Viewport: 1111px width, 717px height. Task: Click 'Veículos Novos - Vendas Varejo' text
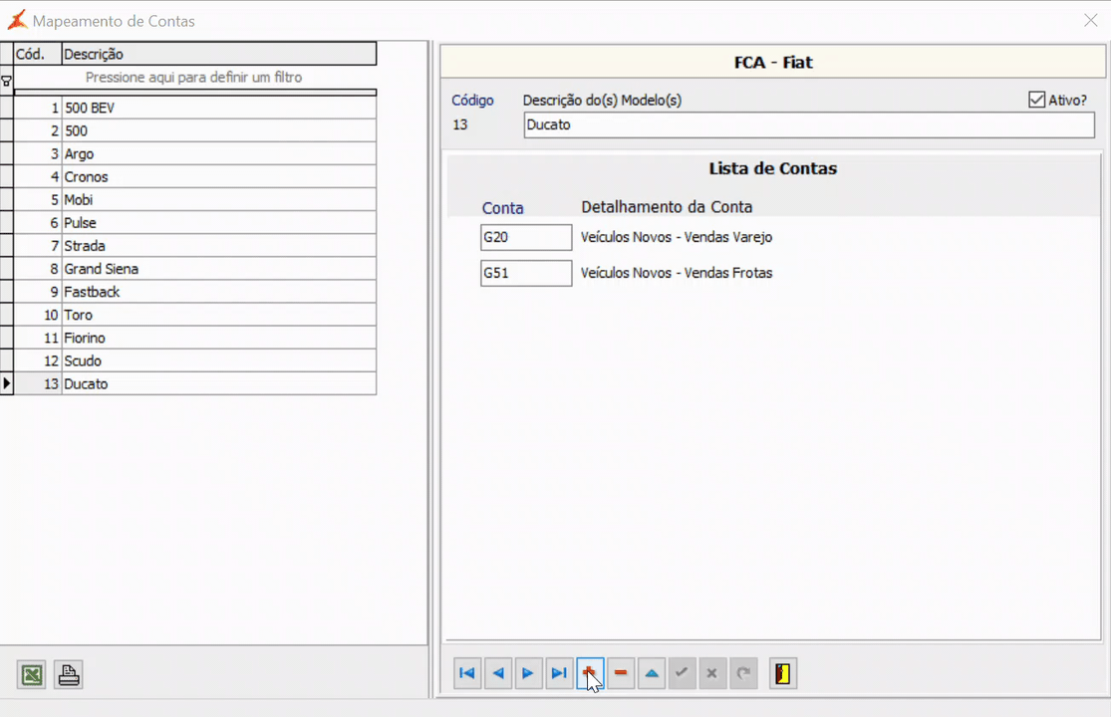(x=677, y=237)
